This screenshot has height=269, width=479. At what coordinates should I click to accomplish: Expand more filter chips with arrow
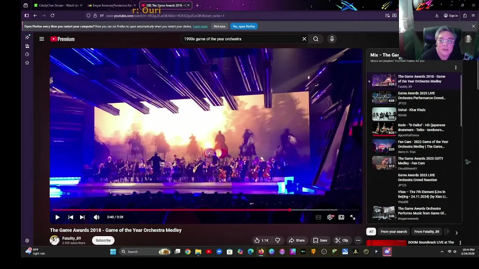click(x=457, y=233)
